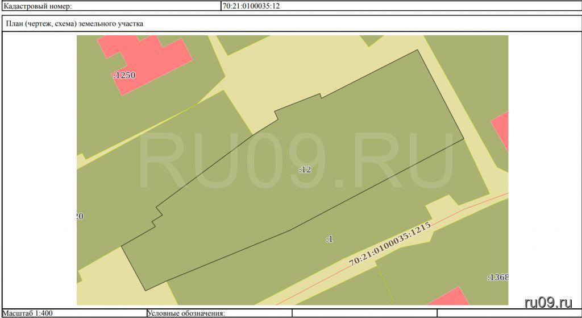Click the pink building at bottom right of map
The image size is (582, 318).
pos(450,298)
